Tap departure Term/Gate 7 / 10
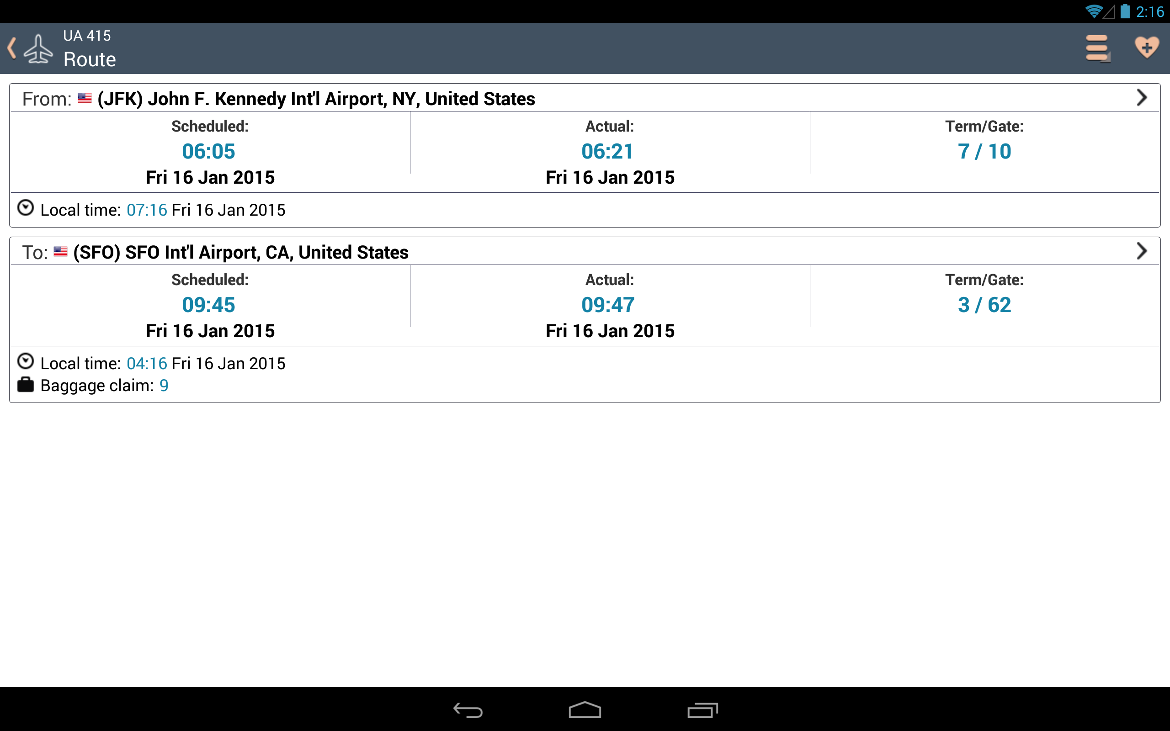The width and height of the screenshot is (1170, 731). (984, 151)
